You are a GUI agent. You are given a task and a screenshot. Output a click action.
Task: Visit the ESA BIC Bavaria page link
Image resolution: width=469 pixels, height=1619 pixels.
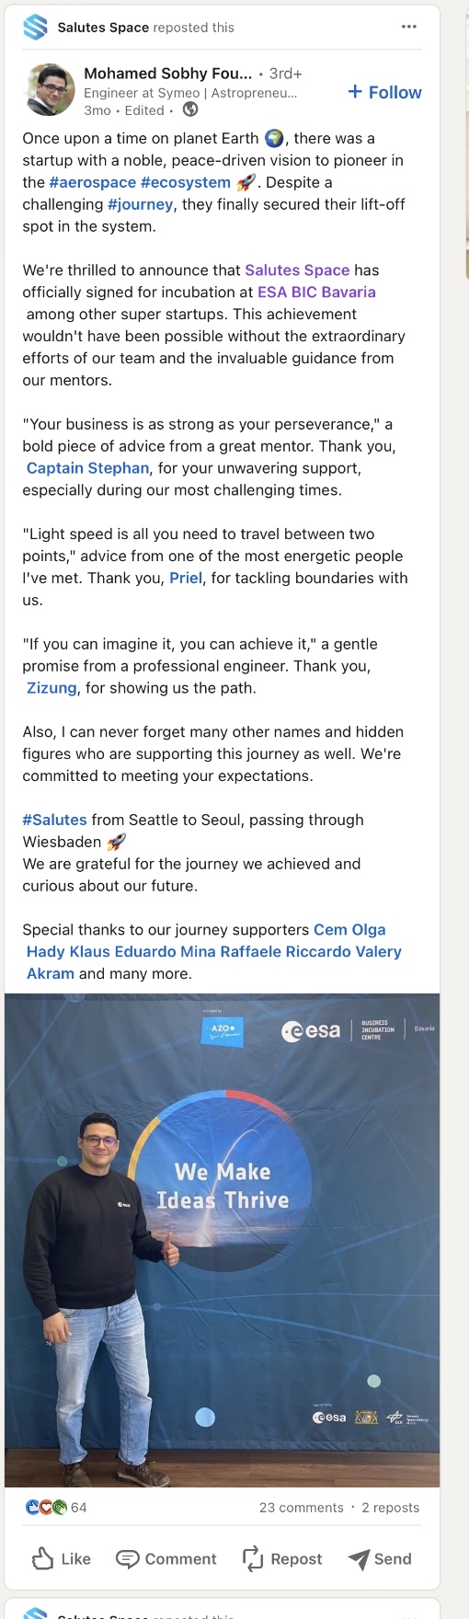(x=316, y=292)
